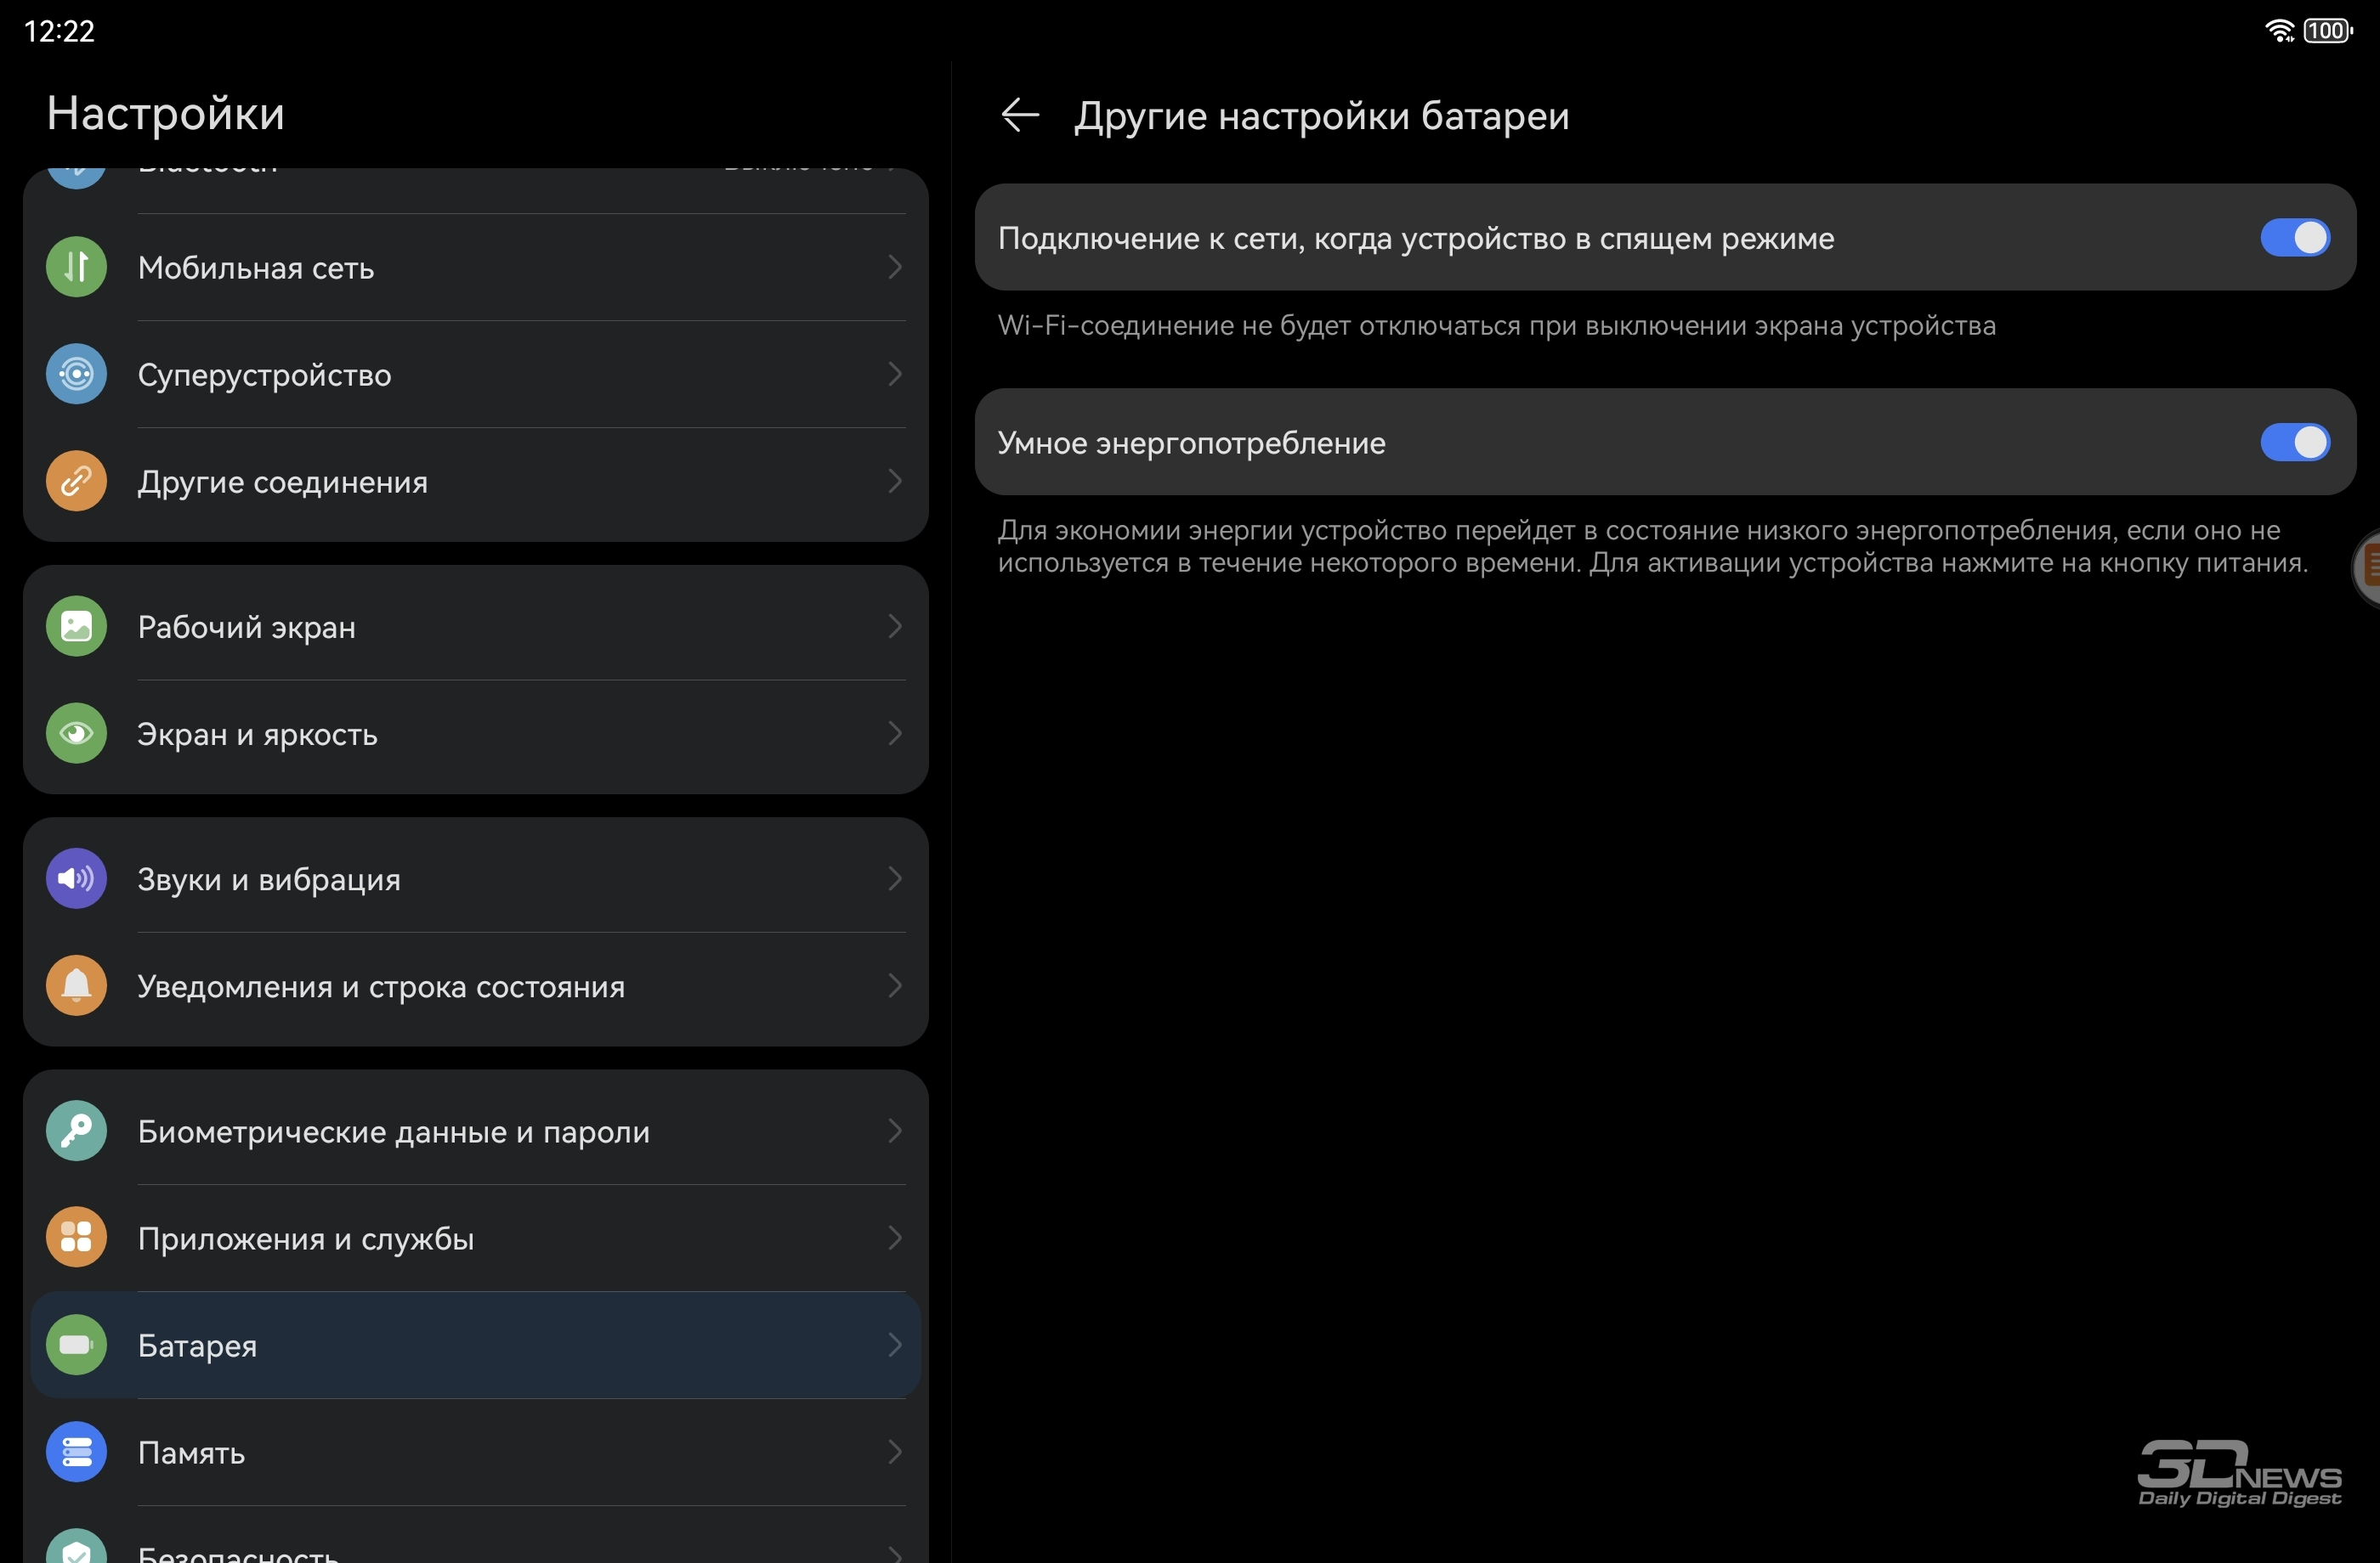This screenshot has width=2380, height=1563.
Task: Tap the green Mobile network icon
Action: 76,267
